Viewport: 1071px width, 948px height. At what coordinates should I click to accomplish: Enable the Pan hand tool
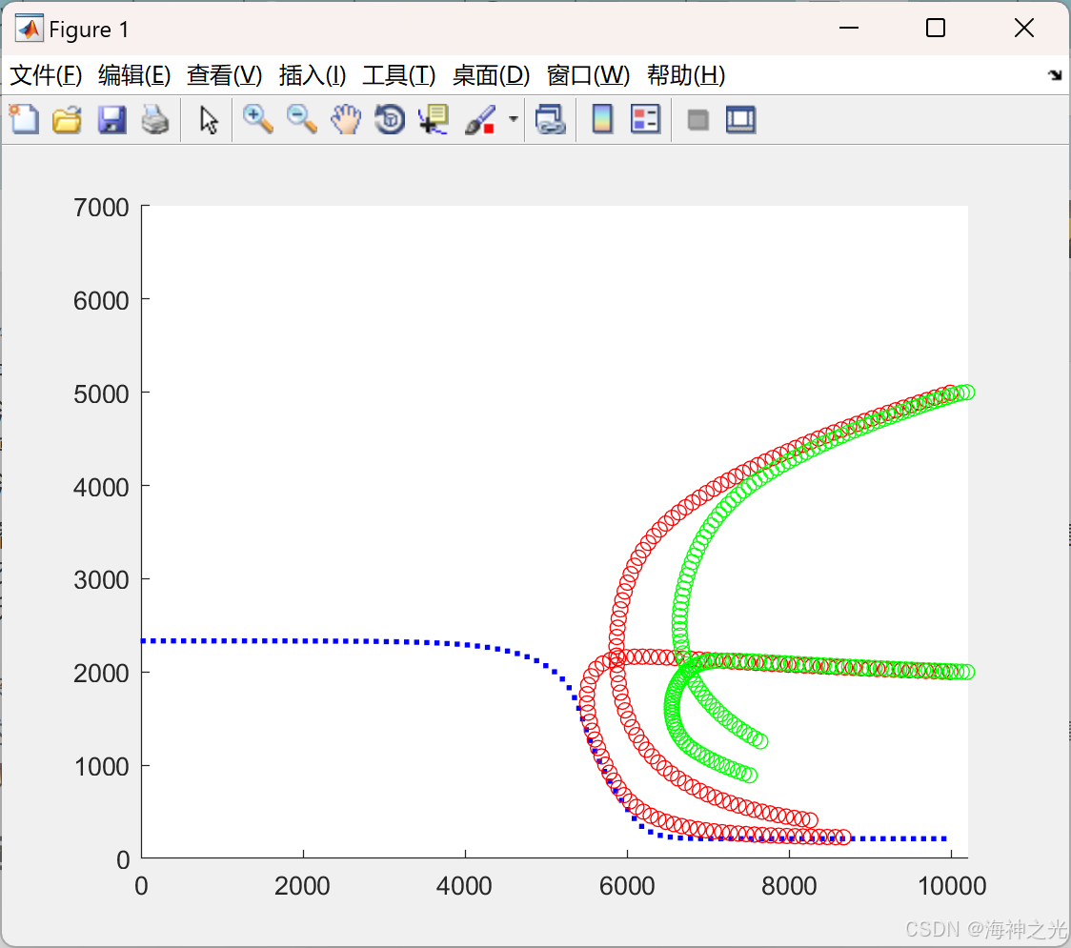coord(346,119)
